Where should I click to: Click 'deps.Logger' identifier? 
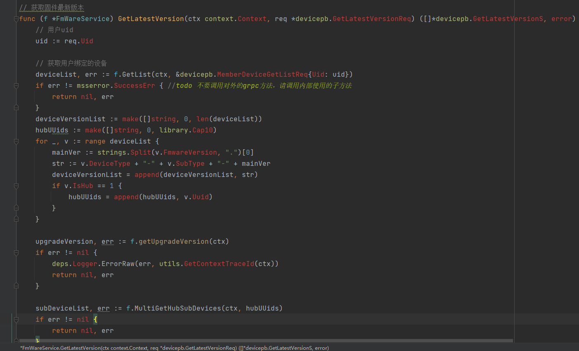(75, 264)
